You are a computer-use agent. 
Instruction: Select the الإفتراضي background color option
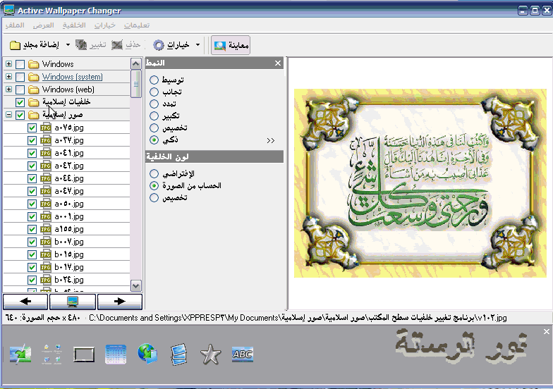point(154,173)
